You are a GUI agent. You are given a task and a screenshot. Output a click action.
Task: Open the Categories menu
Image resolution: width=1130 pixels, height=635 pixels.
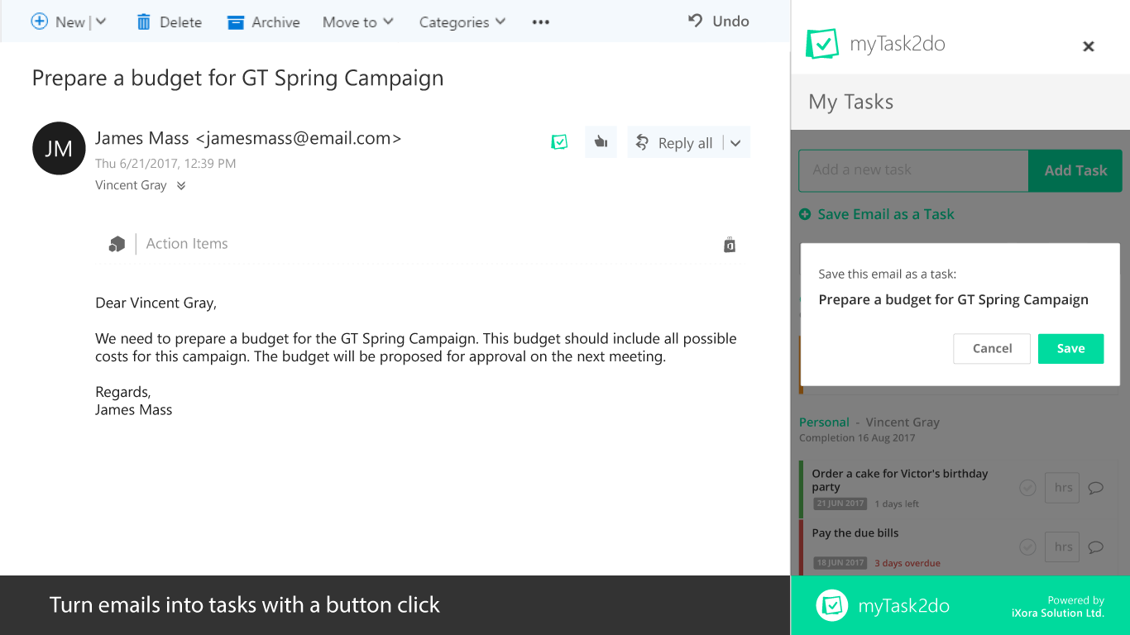click(462, 22)
